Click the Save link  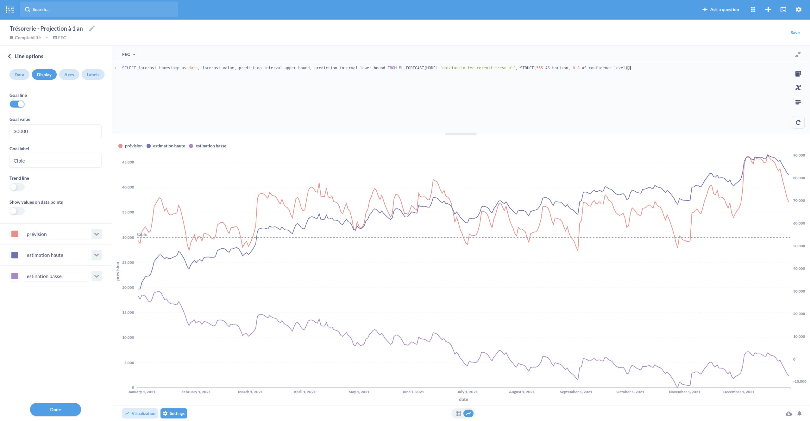(x=795, y=33)
